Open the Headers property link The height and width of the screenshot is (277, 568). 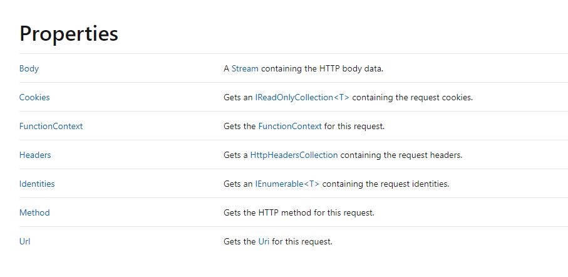35,155
